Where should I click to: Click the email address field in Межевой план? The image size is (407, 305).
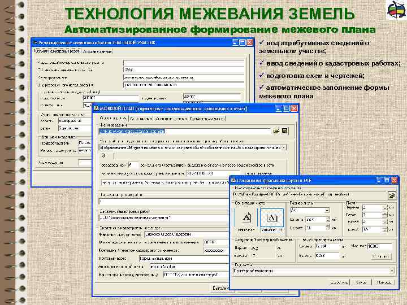tap(189, 267)
